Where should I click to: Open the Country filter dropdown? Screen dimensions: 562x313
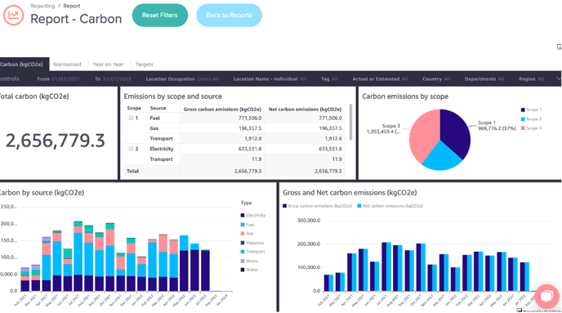436,79
